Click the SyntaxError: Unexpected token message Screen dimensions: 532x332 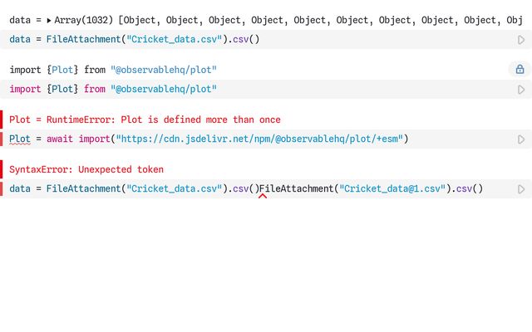[86, 169]
